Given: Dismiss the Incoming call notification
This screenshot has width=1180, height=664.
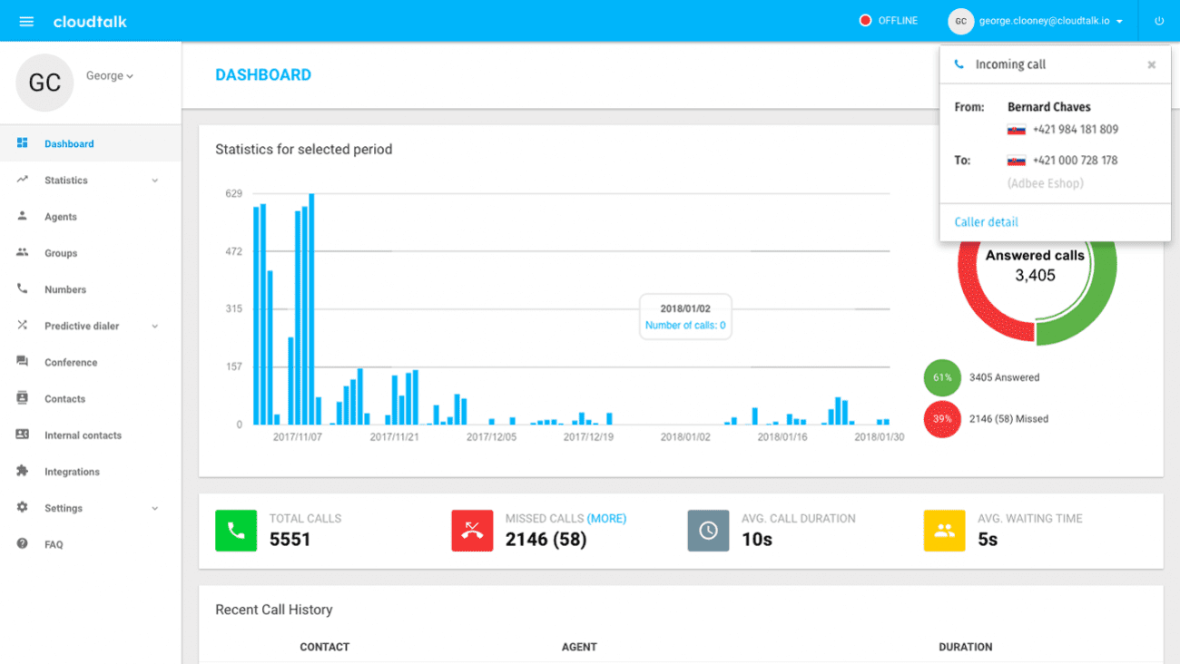Looking at the screenshot, I should 1151,64.
